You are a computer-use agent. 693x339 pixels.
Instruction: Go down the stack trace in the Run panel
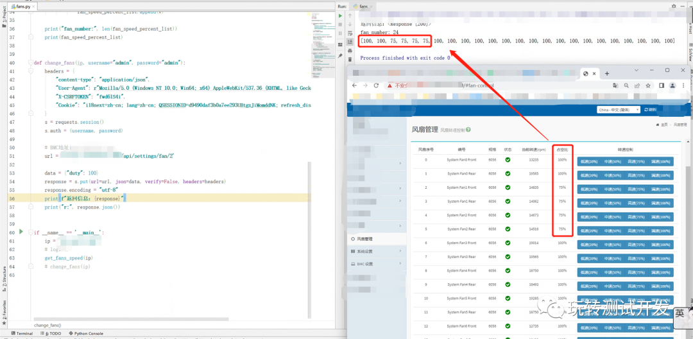click(x=350, y=24)
